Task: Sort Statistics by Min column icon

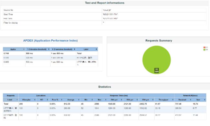Action: (x=92, y=100)
